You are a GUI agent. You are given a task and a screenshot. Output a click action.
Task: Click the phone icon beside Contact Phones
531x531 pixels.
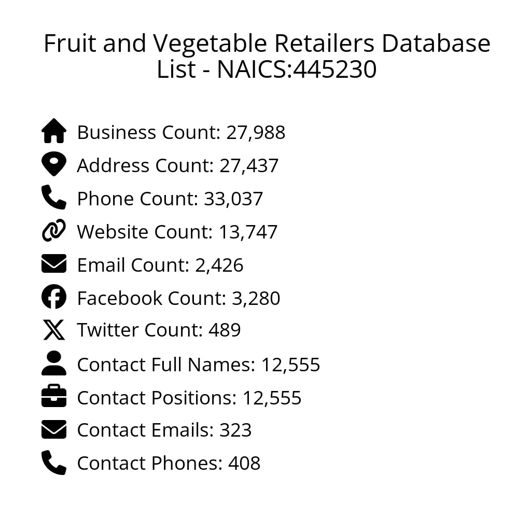point(54,463)
